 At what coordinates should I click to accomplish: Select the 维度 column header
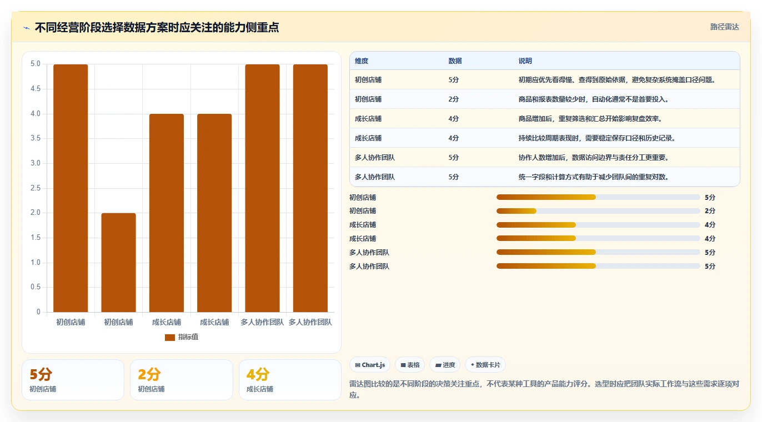coord(362,61)
